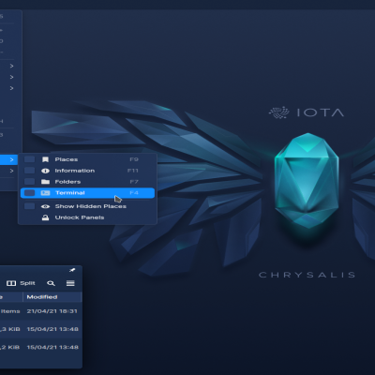Click the pin icon in the file manager title bar

click(72, 270)
